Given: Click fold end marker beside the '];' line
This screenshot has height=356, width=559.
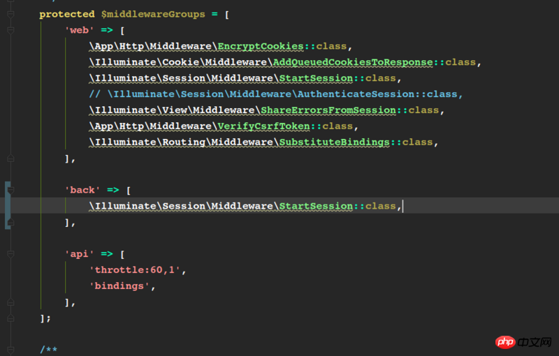Looking at the screenshot, I should click(10, 318).
